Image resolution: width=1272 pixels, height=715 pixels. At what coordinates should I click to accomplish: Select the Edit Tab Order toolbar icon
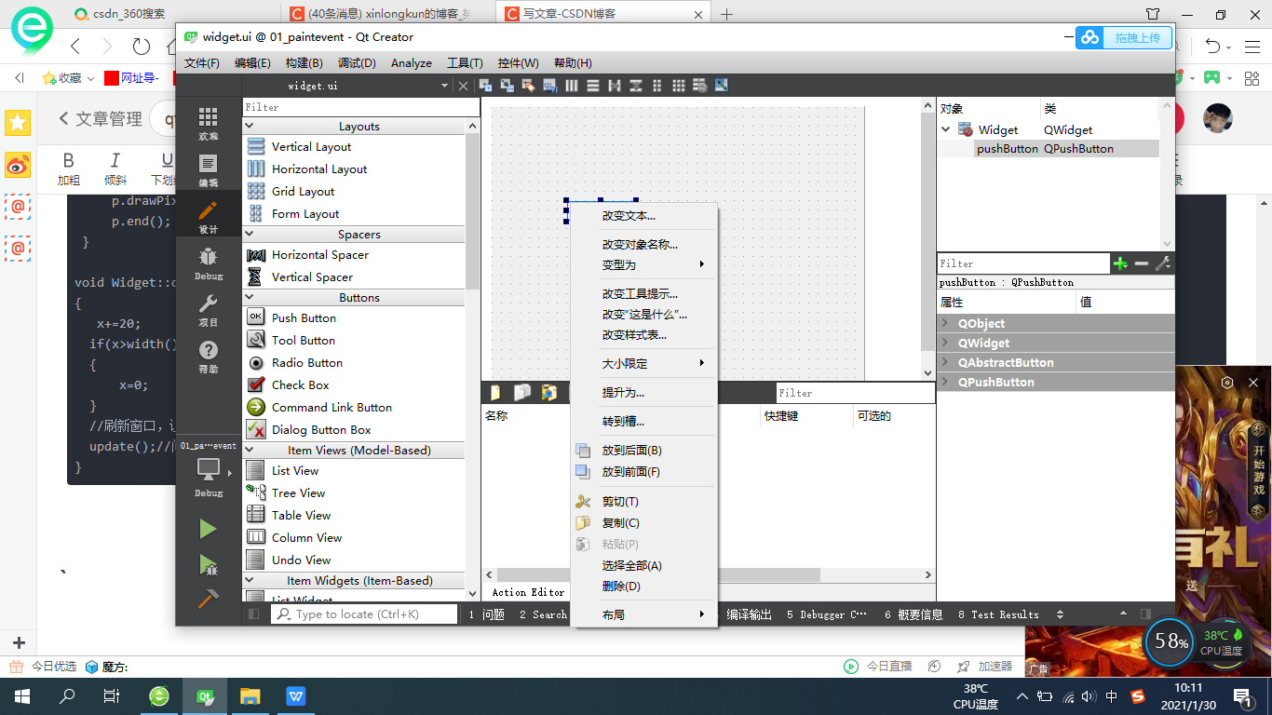[549, 85]
